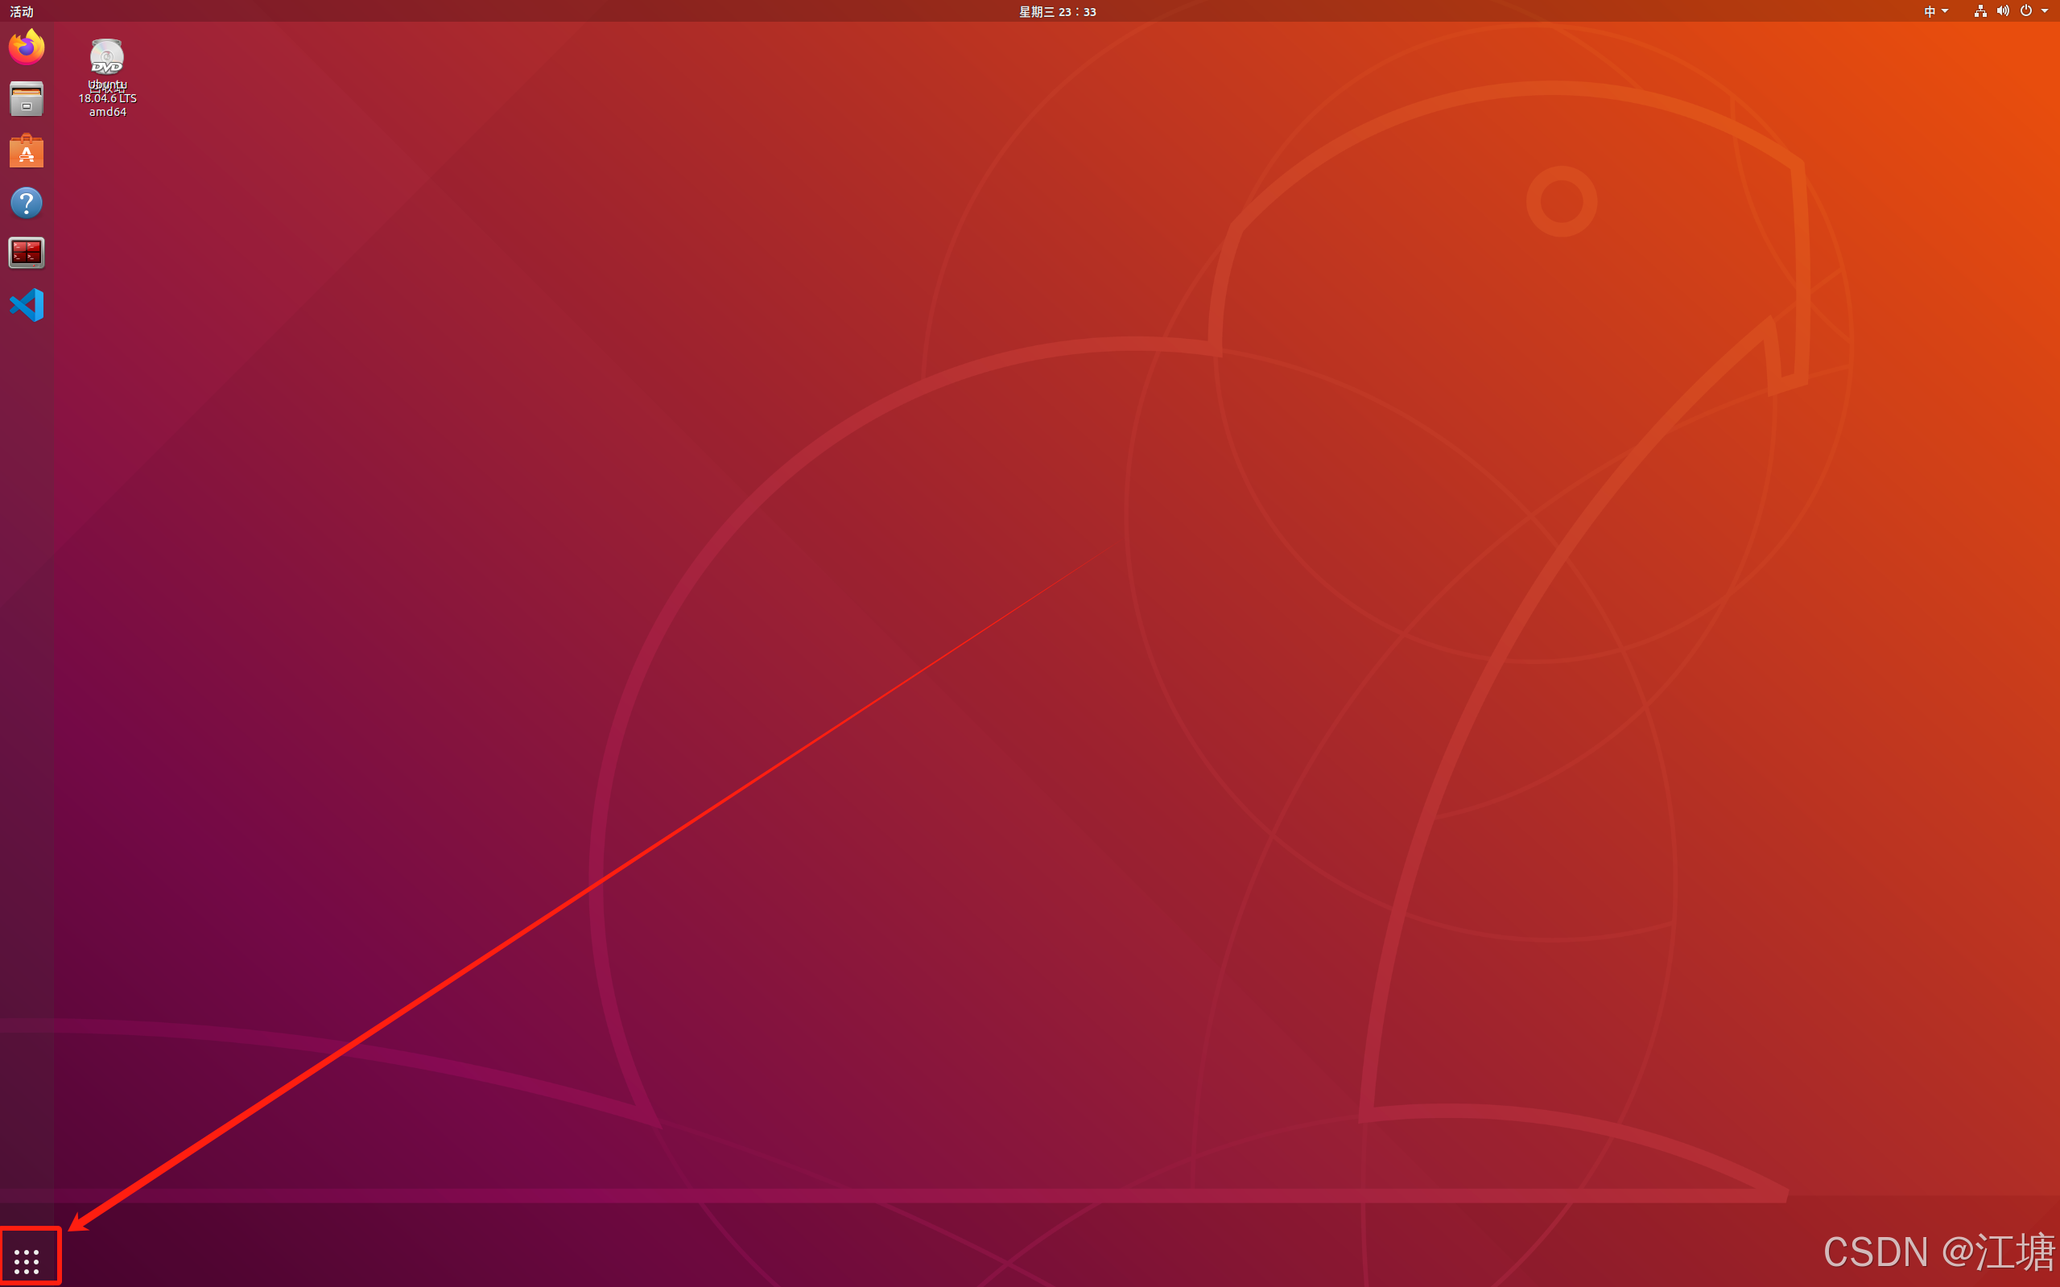Image resolution: width=2060 pixels, height=1287 pixels.
Task: Open the clock calendar menu 星期三 23:33
Action: click(x=1057, y=11)
